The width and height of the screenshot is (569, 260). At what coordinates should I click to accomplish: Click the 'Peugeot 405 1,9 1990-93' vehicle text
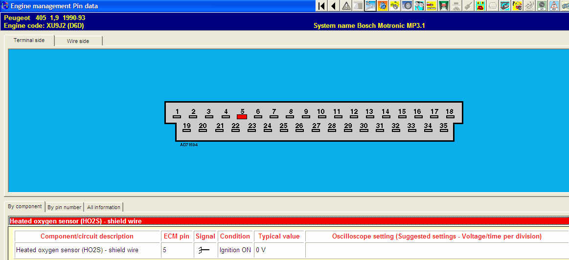pos(45,18)
